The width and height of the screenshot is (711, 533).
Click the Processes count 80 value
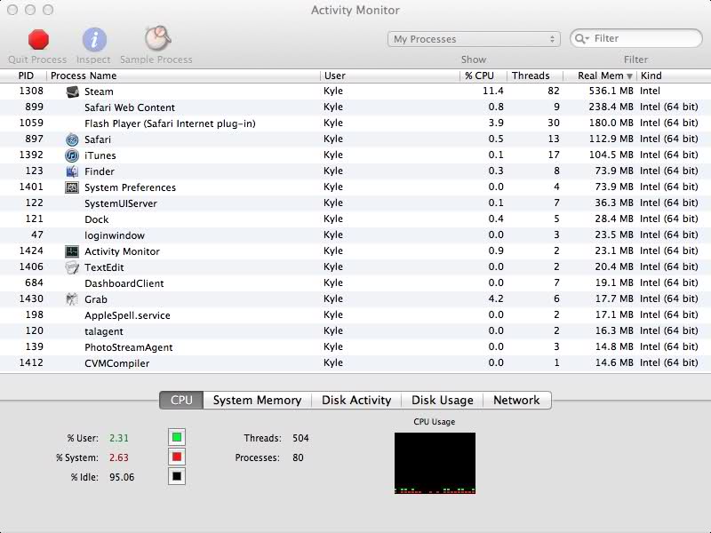point(298,457)
